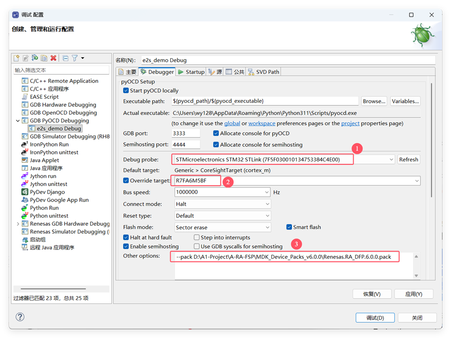The height and width of the screenshot is (338, 451).
Task: Open the SVD Path tab
Action: click(x=263, y=72)
